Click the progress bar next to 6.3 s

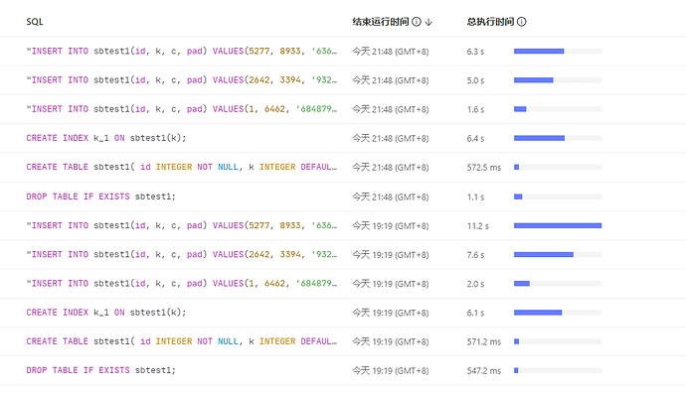(x=558, y=51)
